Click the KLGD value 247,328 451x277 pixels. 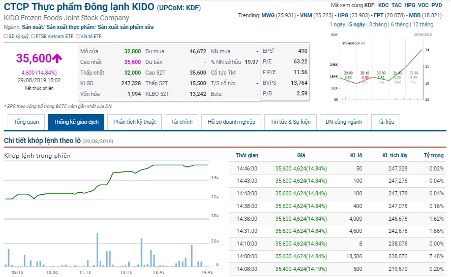pyautogui.click(x=131, y=83)
